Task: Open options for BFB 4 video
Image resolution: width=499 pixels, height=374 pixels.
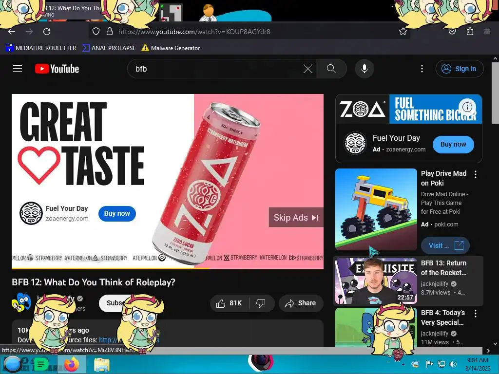Action: pos(476,314)
